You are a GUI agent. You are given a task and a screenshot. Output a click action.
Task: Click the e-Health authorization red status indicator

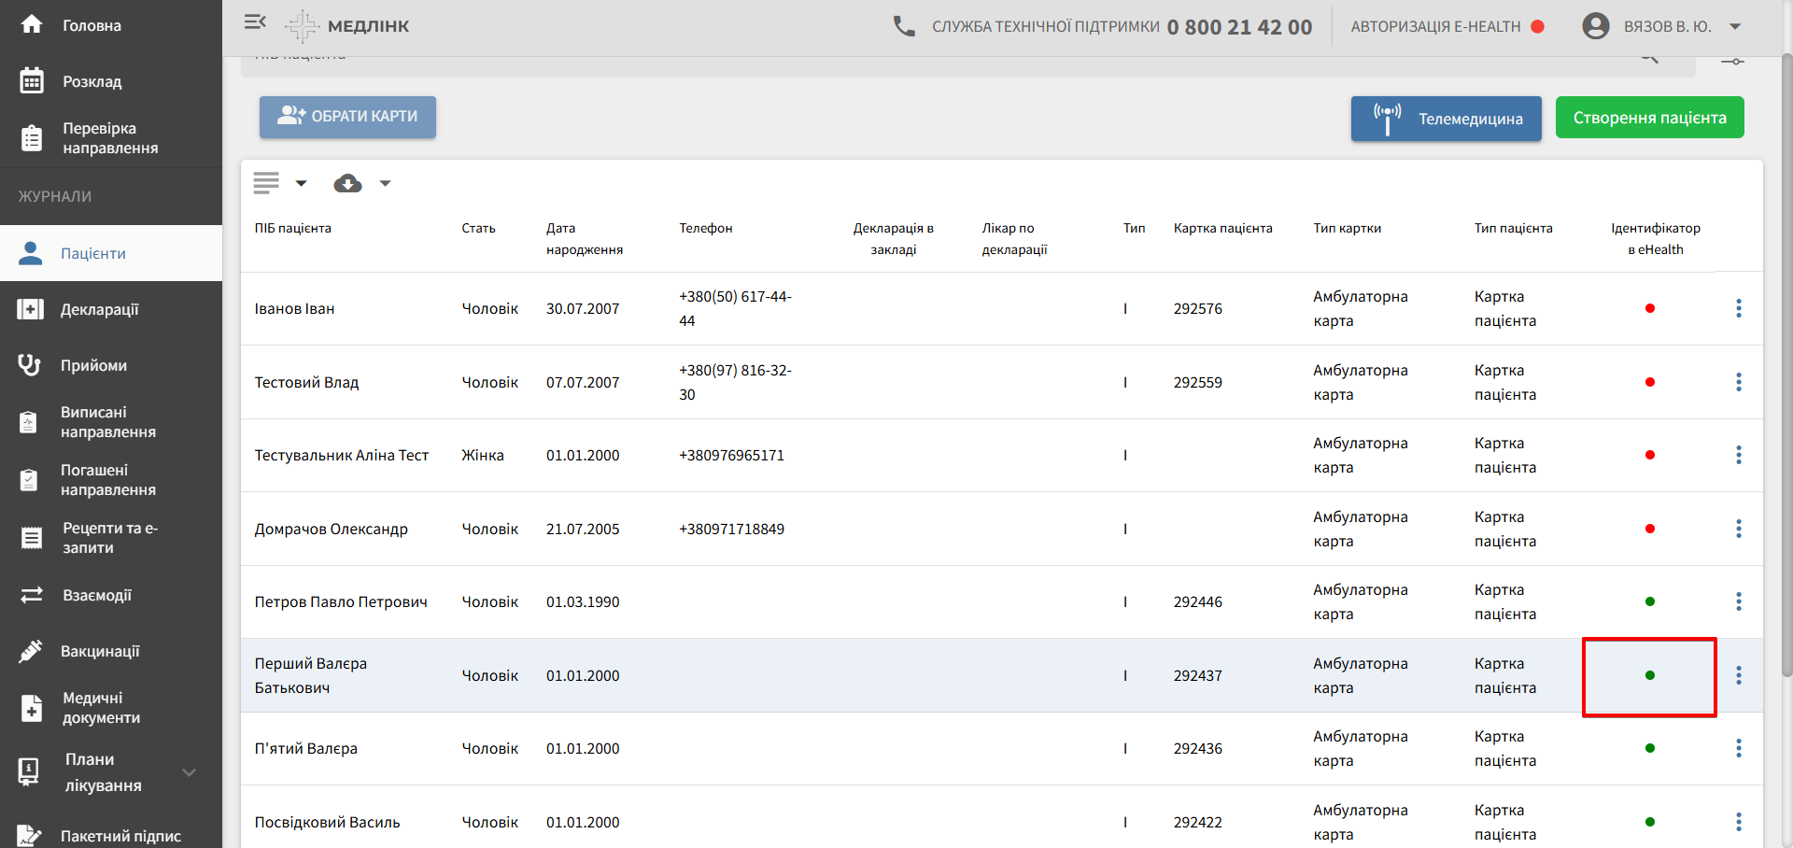click(1537, 26)
